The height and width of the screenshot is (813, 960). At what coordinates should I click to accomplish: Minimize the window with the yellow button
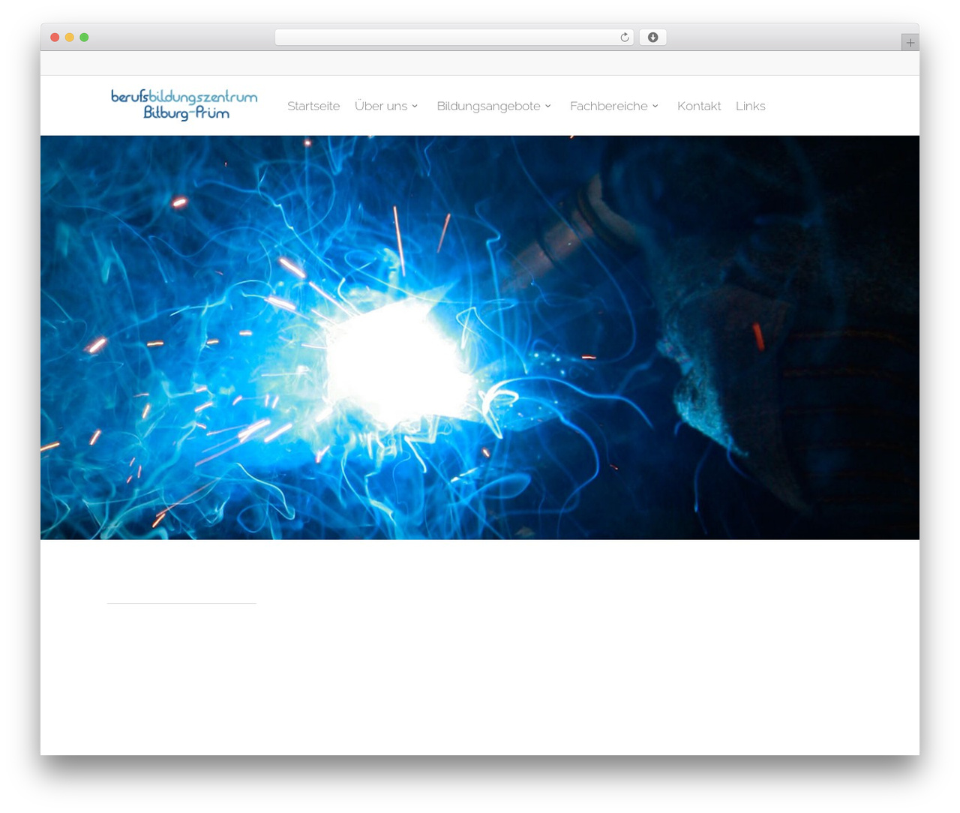tap(70, 37)
